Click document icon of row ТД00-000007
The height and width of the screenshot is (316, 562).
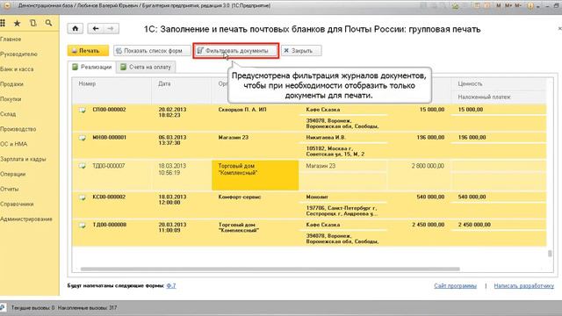(83, 166)
